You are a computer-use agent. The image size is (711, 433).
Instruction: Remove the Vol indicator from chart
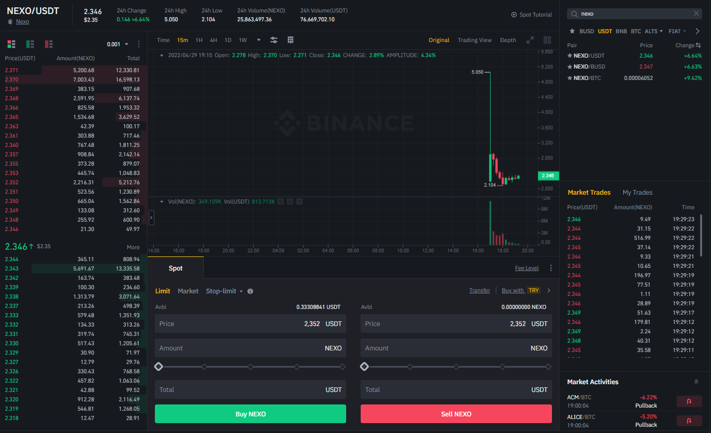tap(299, 201)
